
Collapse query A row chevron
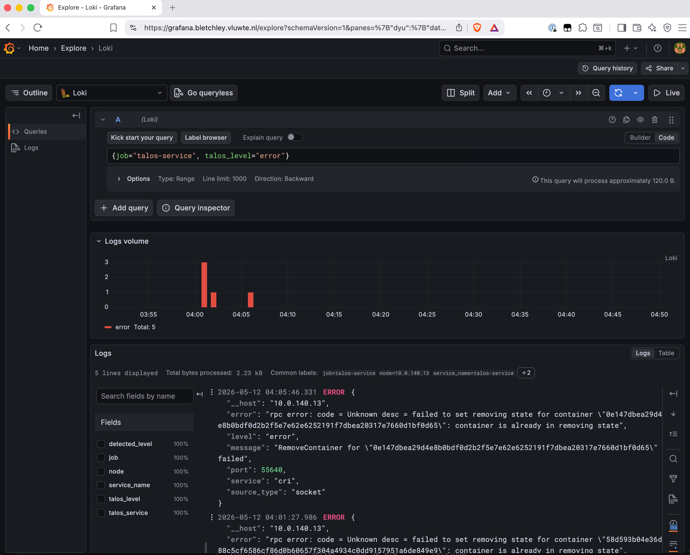pyautogui.click(x=103, y=119)
